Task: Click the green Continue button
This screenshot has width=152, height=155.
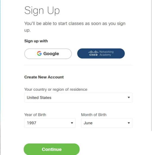Action: 52,149
